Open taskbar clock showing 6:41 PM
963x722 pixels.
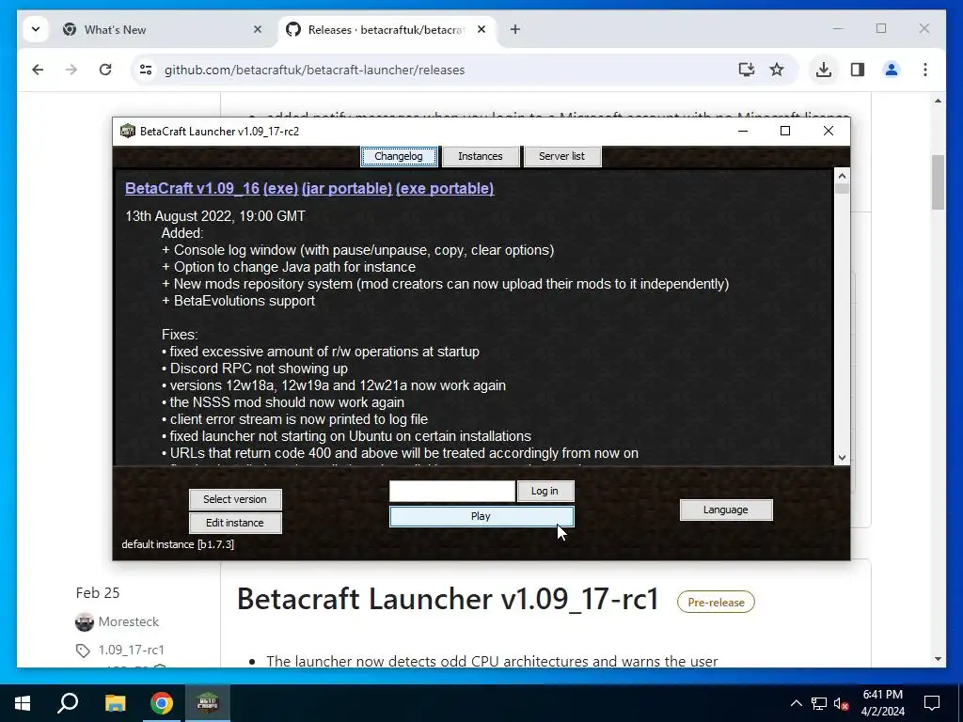(x=882, y=703)
